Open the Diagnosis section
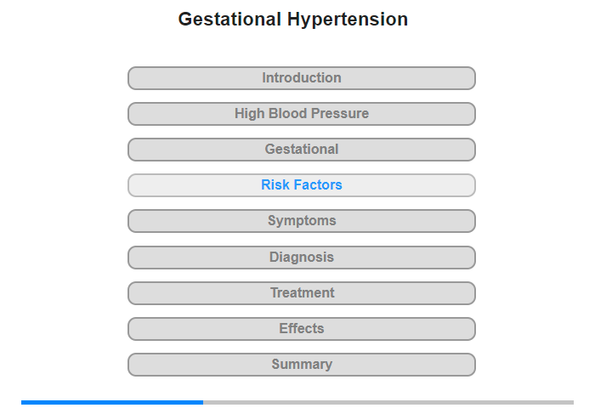This screenshot has width=595, height=408. pyautogui.click(x=302, y=258)
